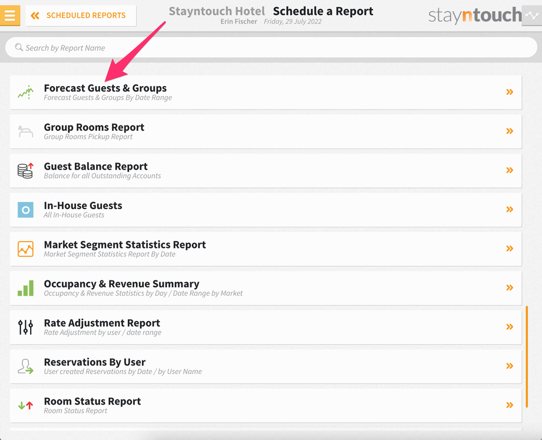Click the Occupancy & Revenue bar chart icon
This screenshot has height=440, width=542.
click(25, 288)
